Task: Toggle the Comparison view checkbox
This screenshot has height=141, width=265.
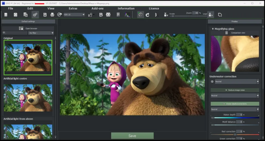Action: [226, 33]
